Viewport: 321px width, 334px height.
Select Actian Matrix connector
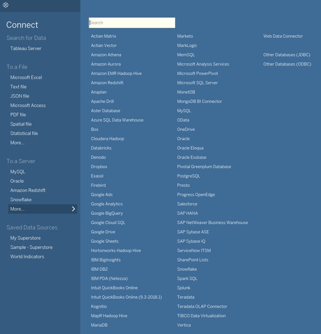click(103, 36)
